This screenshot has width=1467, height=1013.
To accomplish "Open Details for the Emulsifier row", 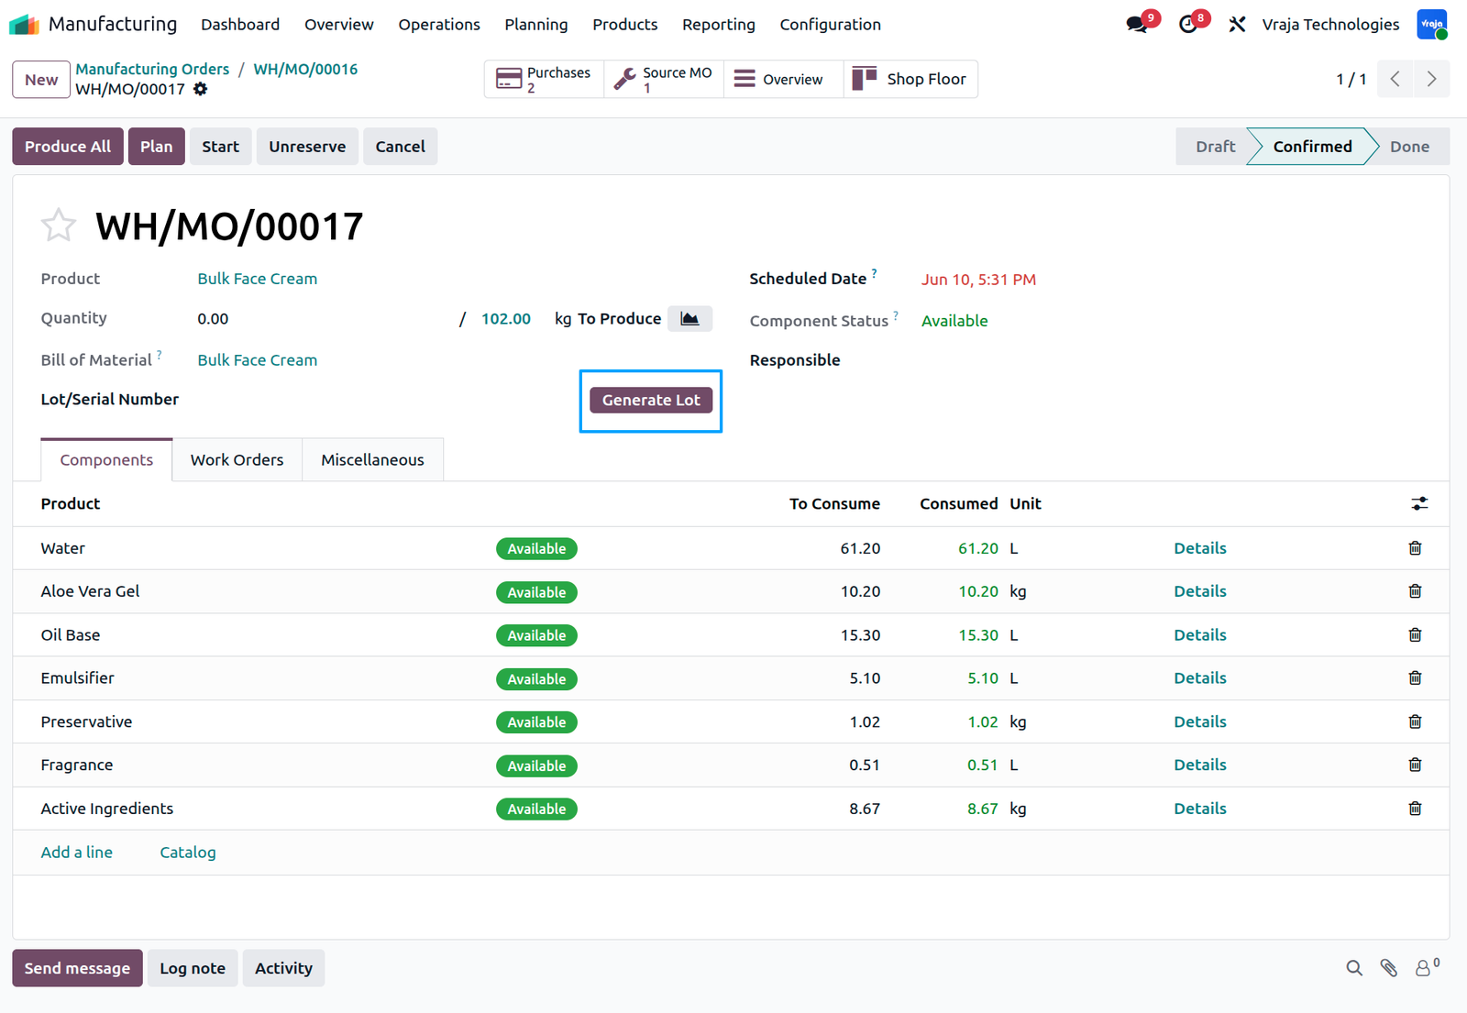I will [1200, 678].
